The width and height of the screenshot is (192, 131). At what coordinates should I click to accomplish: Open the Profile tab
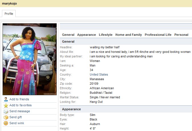(9, 14)
